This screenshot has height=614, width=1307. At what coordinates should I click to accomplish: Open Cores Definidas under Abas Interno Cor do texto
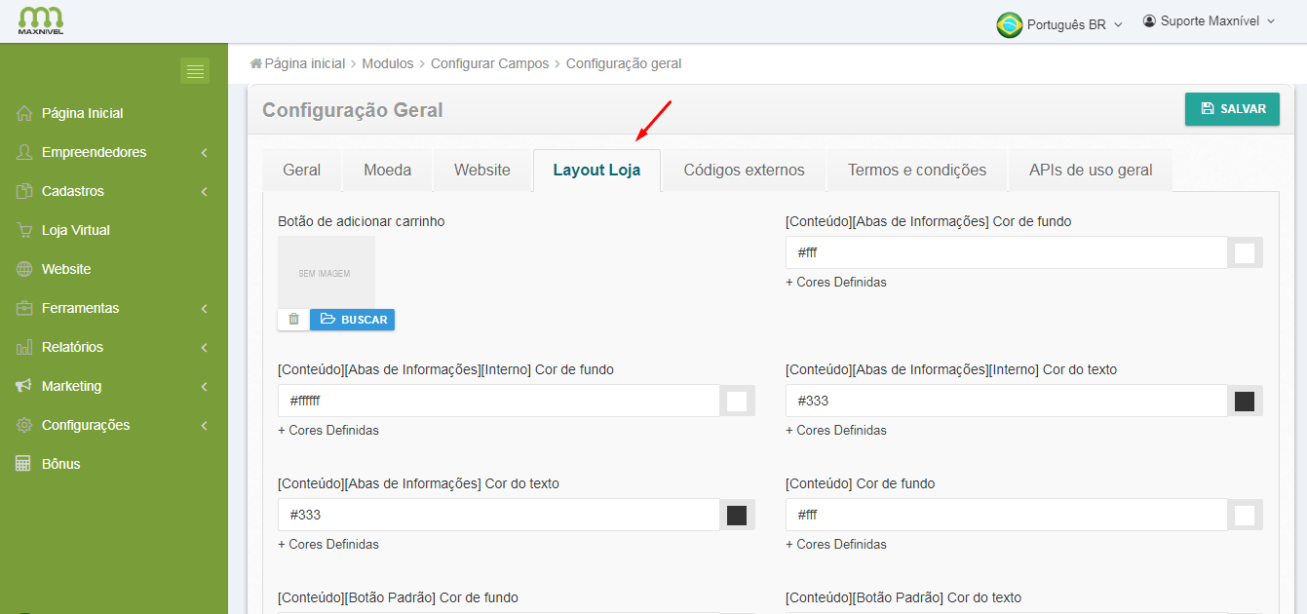(x=841, y=431)
